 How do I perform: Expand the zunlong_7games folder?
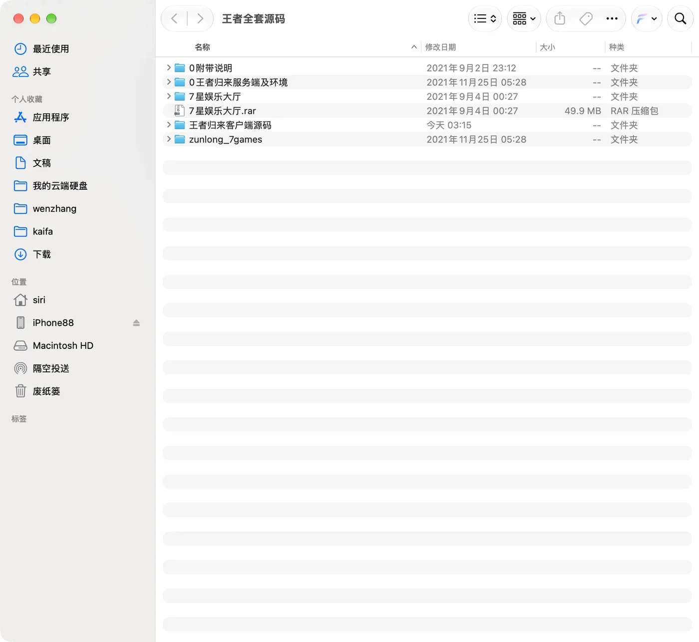169,139
